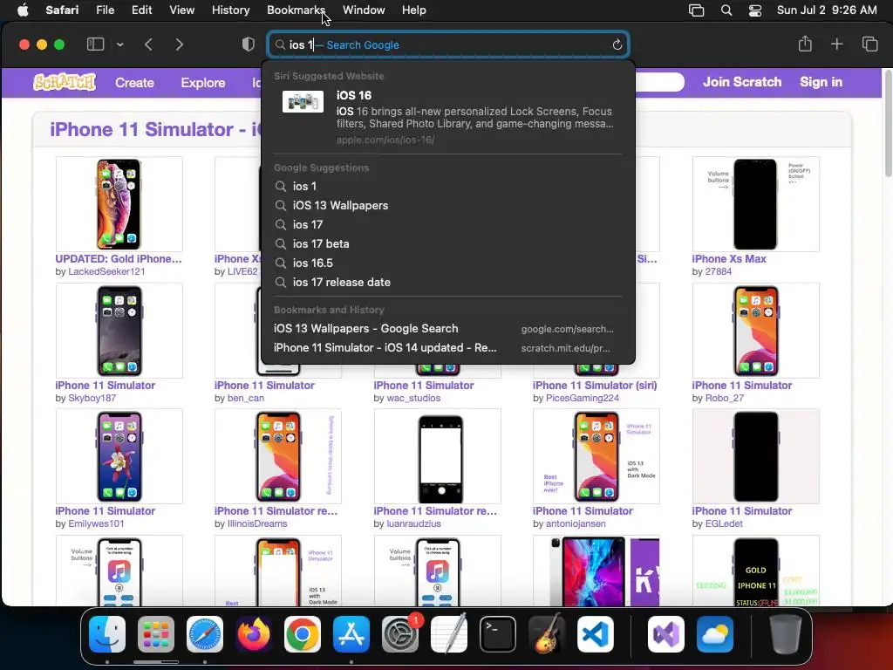
Task: Open 'iPhone 11 Simulator - iOS 14 updated' history item
Action: click(448, 348)
